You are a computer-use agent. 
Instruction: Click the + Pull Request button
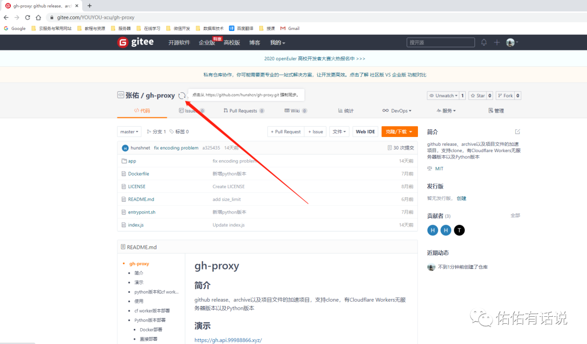(286, 132)
